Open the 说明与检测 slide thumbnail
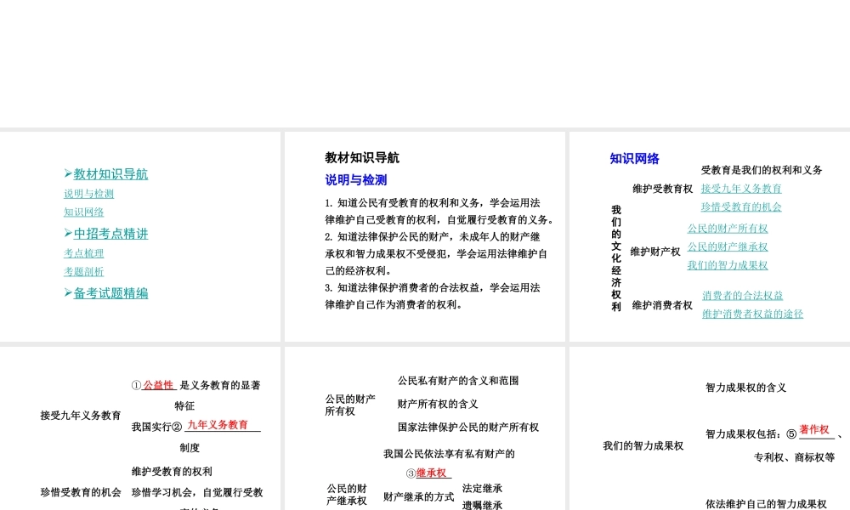850x510 pixels. (424, 237)
